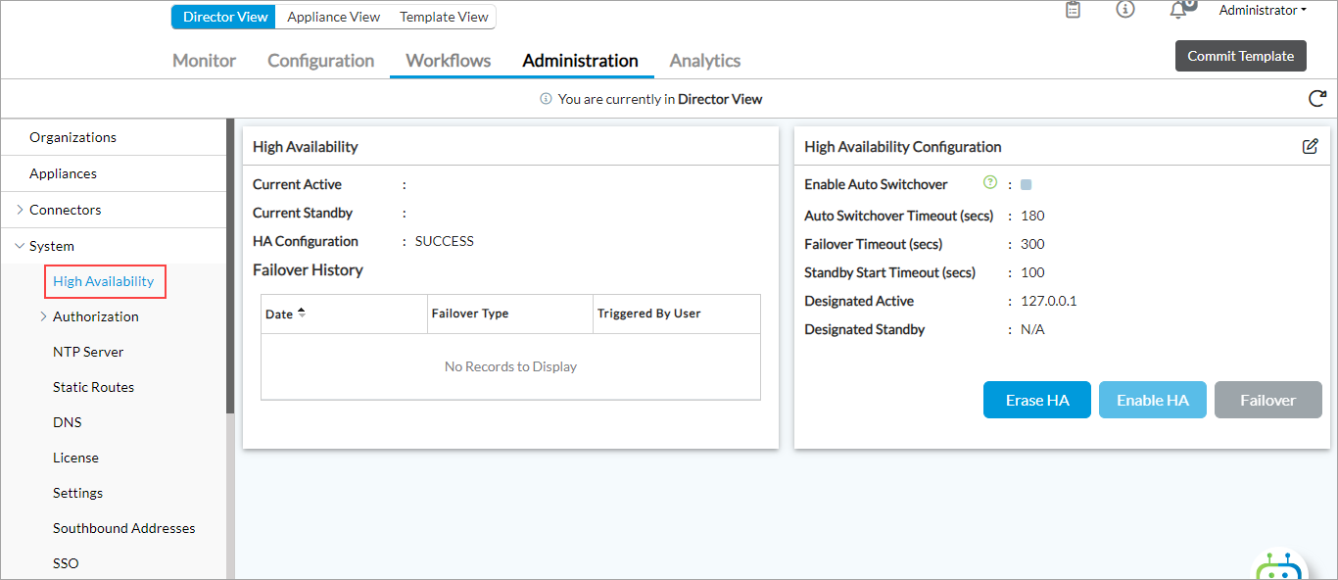Open the notifications bell
Viewport: 1338px width, 580px height.
click(x=1179, y=10)
